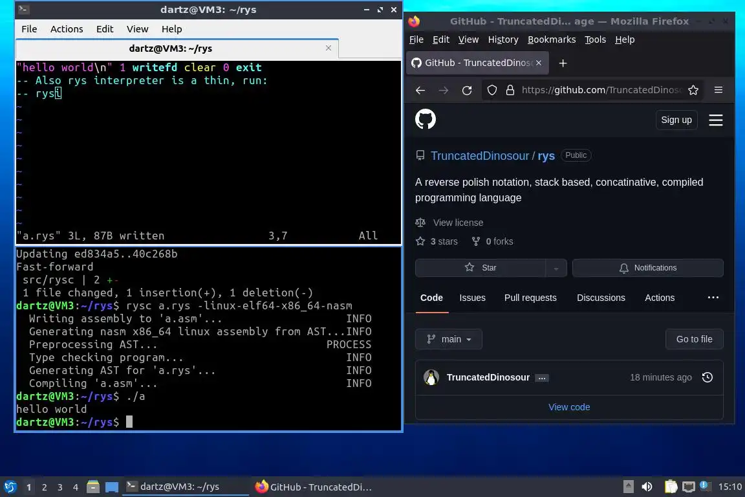The image size is (745, 497).
Task: Open Firefox File menu
Action: pyautogui.click(x=416, y=39)
